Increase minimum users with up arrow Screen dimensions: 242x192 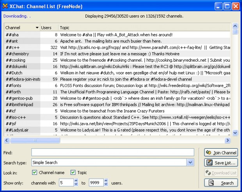76,181
